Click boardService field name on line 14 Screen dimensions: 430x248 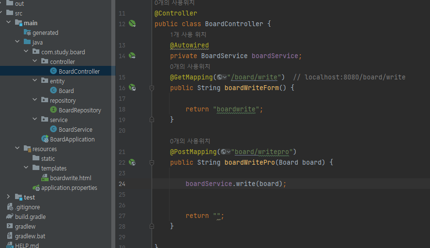(275, 56)
